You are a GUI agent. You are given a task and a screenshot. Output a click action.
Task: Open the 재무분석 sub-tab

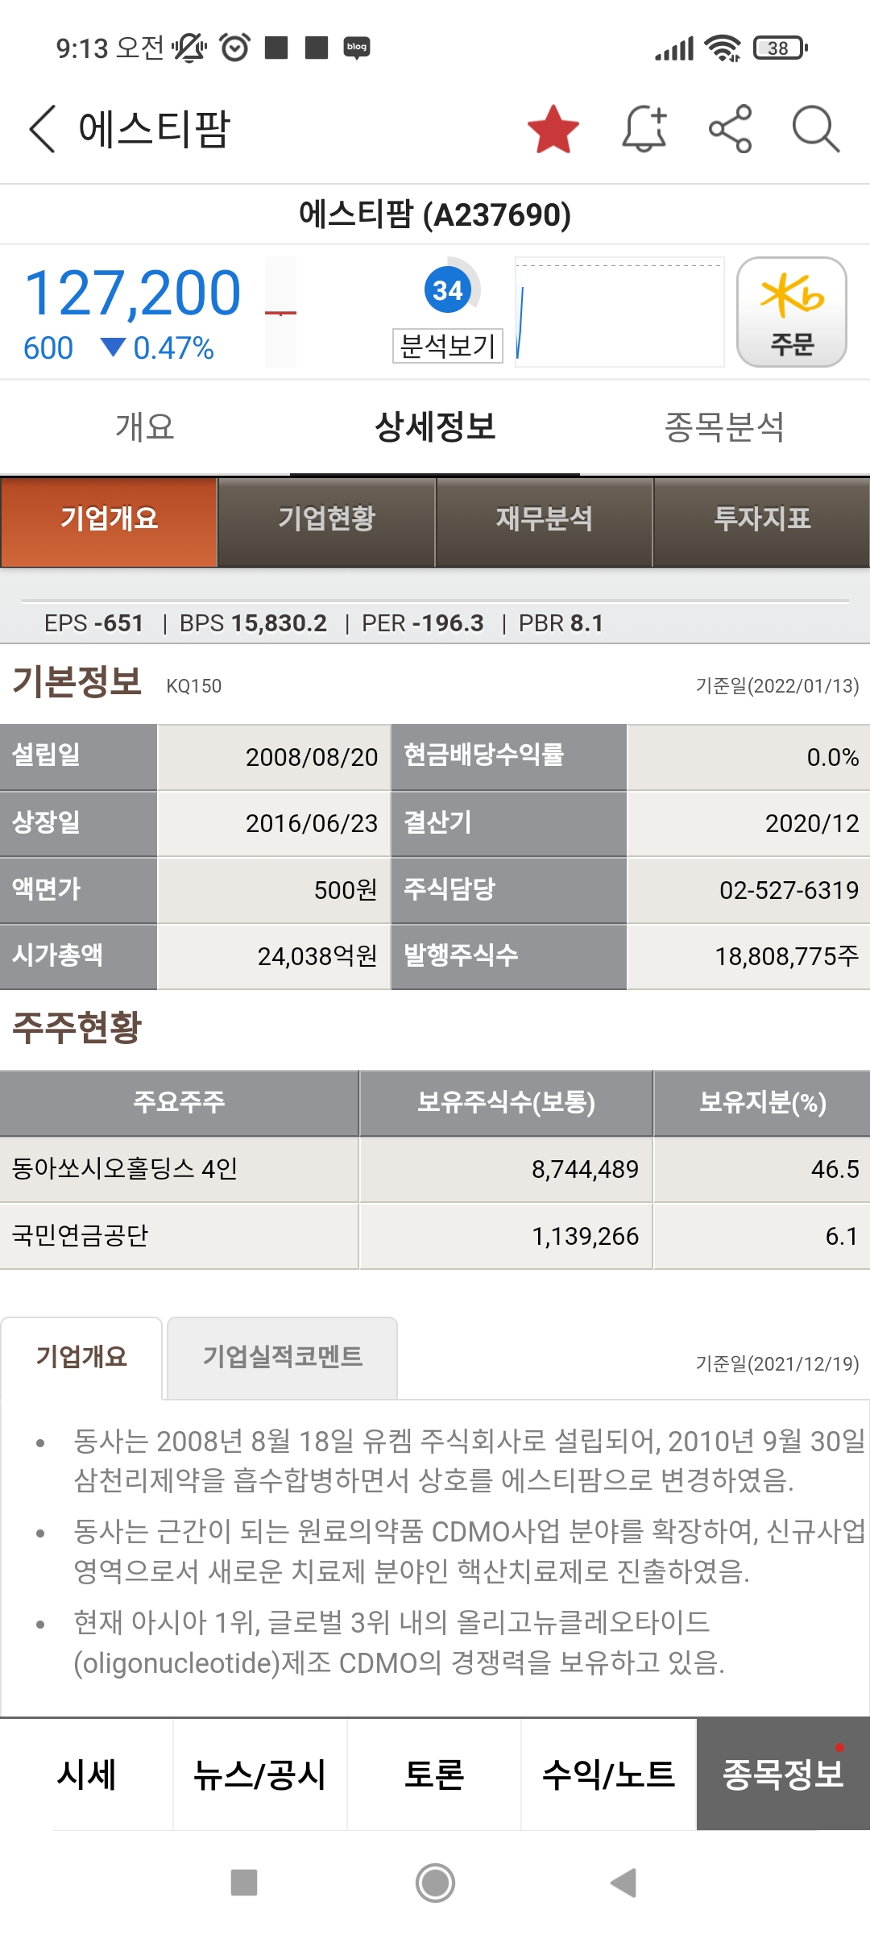point(544,522)
